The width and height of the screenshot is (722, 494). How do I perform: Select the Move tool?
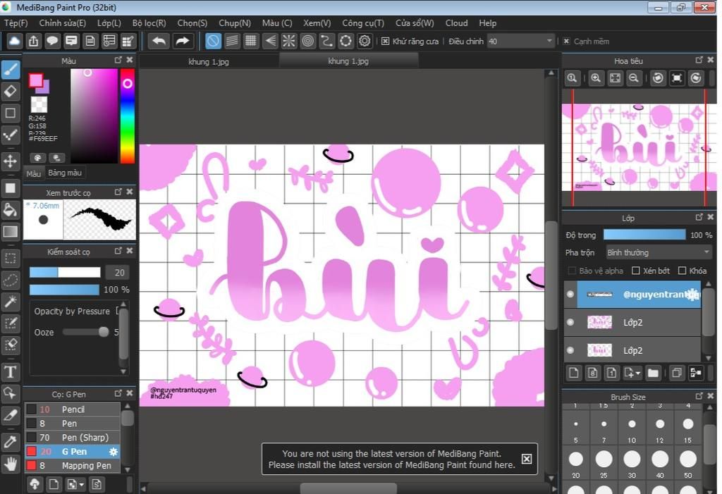click(x=11, y=161)
